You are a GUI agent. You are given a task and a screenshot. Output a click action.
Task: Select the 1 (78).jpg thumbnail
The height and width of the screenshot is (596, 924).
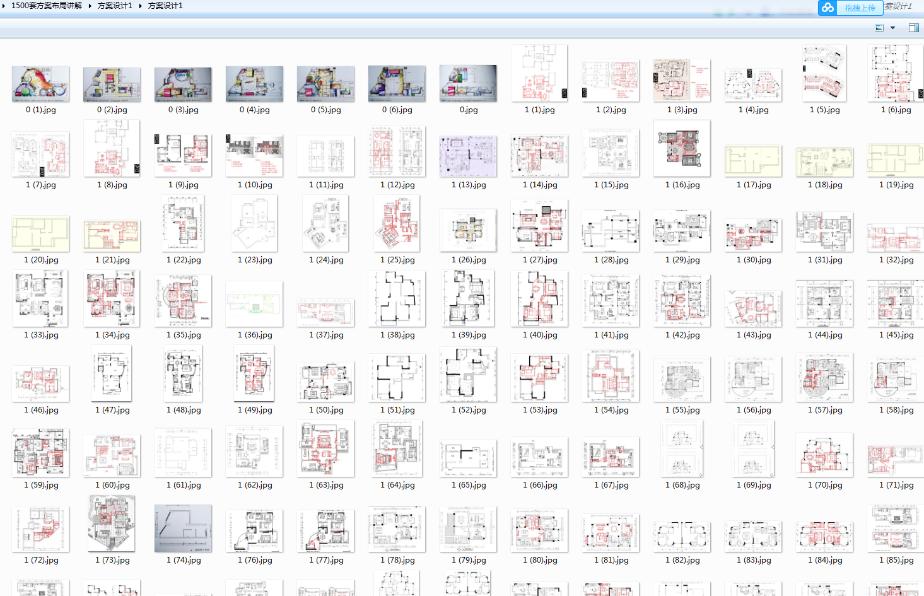[x=397, y=529]
